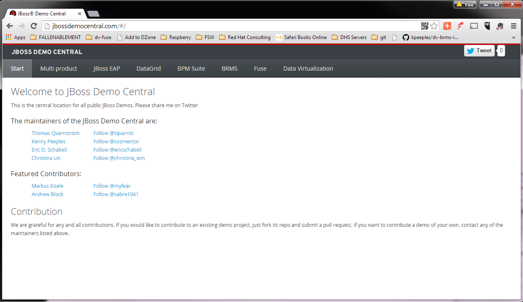Click the red plus extension icon

pyautogui.click(x=447, y=26)
